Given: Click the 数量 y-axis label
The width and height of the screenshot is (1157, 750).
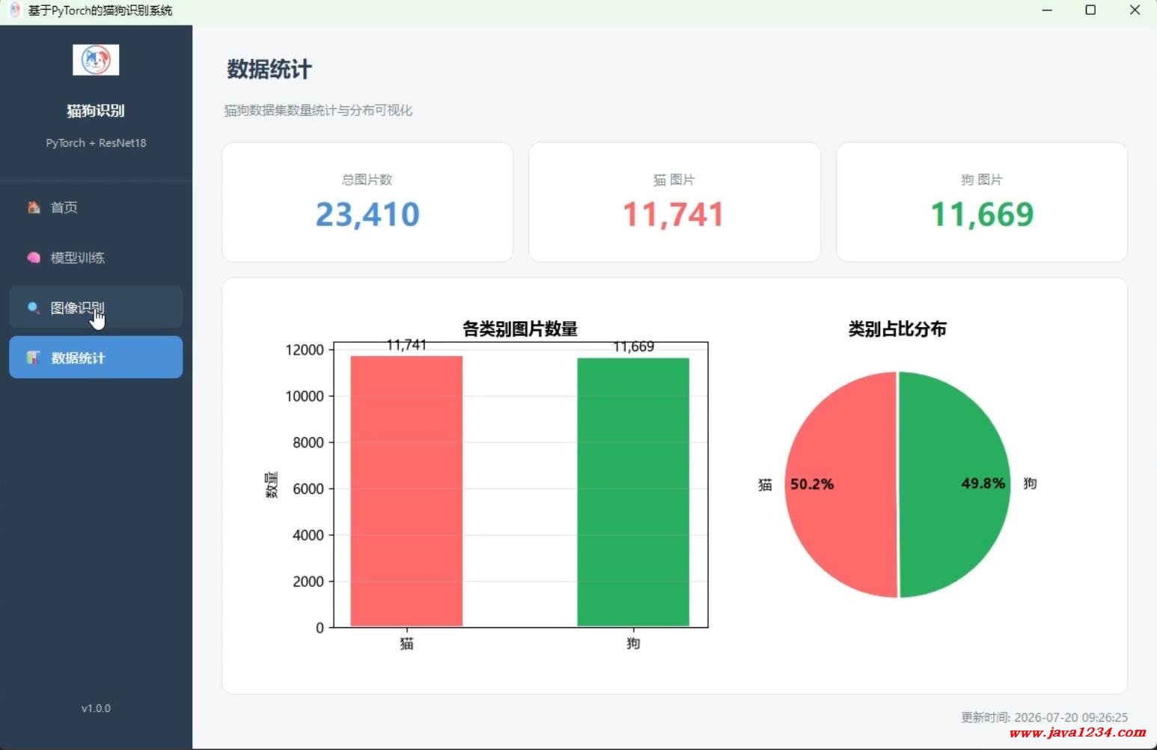Looking at the screenshot, I should (272, 484).
